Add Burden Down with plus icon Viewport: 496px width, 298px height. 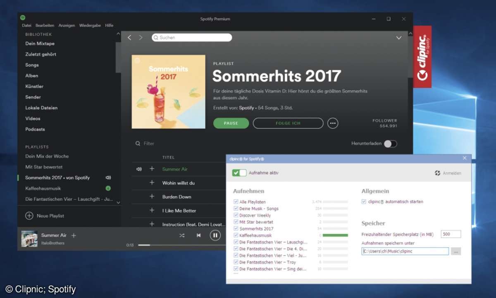point(152,197)
